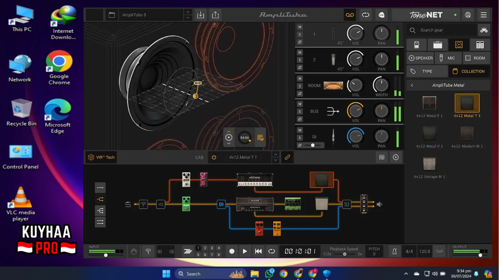The height and width of the screenshot is (280, 499).
Task: Select the split parallel chain routing
Action: pos(100,199)
